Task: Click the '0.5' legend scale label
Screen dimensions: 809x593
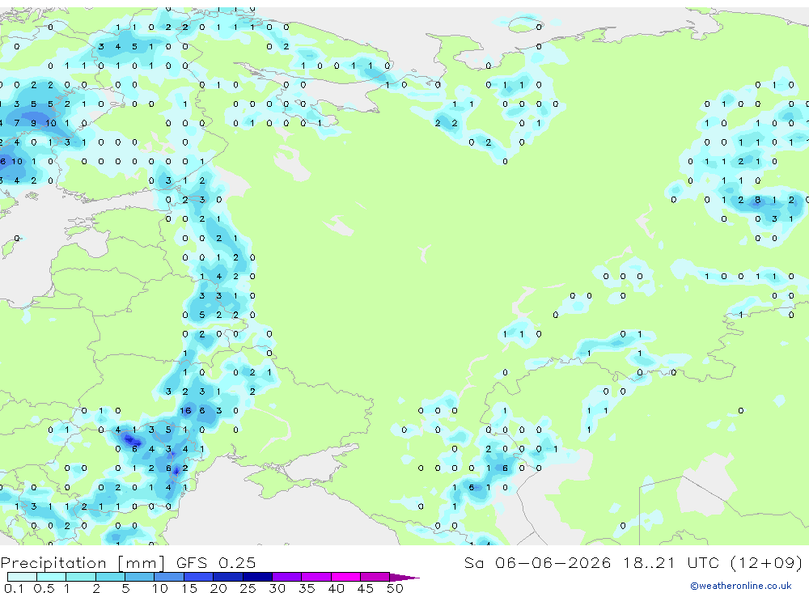Action: [x=44, y=588]
